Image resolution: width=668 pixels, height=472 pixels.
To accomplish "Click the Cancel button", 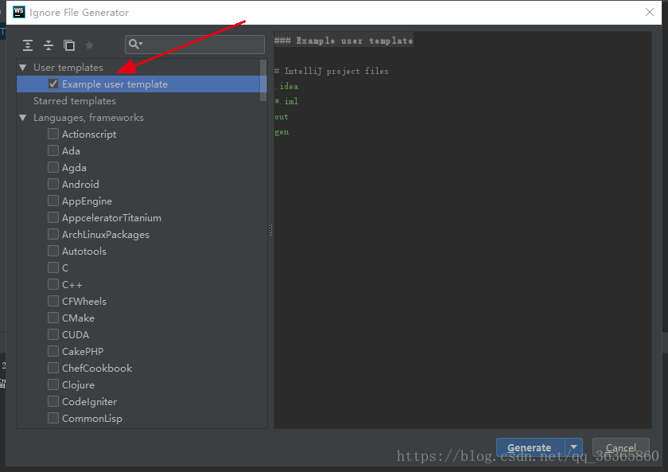I will [x=621, y=447].
